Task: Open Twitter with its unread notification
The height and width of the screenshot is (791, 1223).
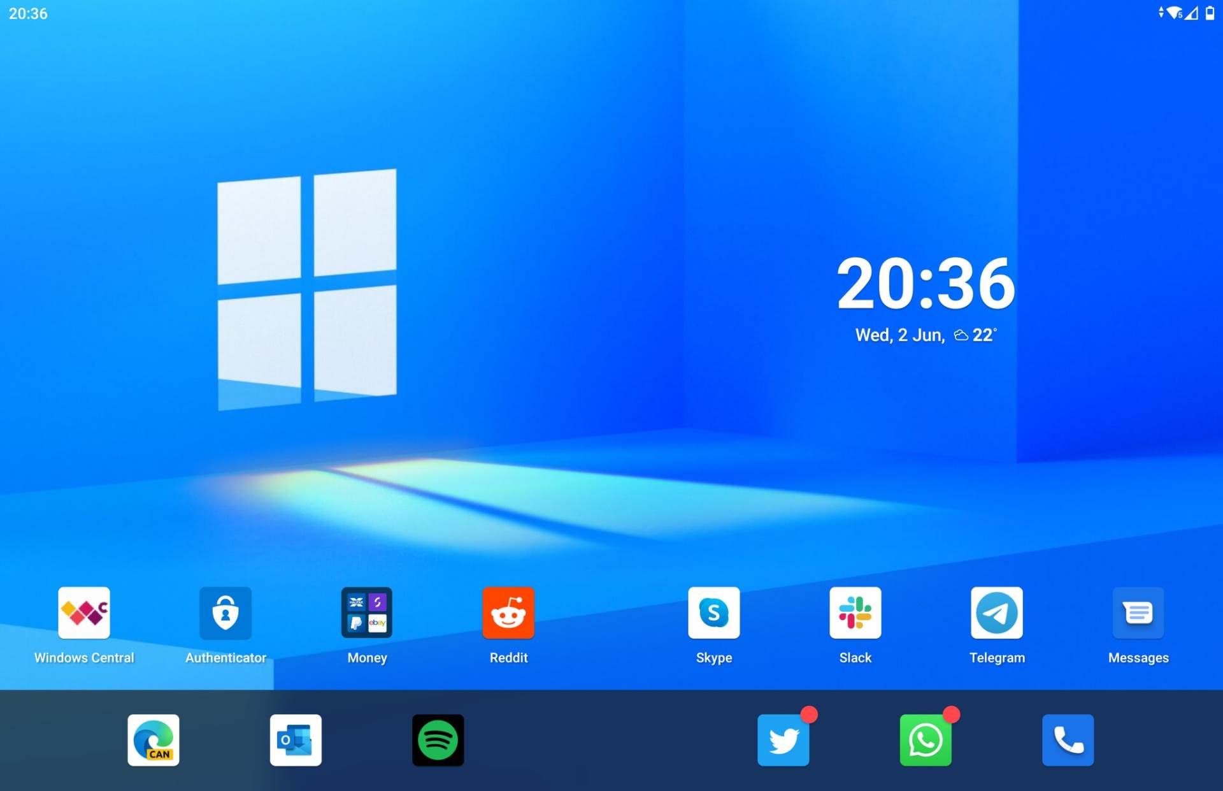Action: [x=783, y=741]
